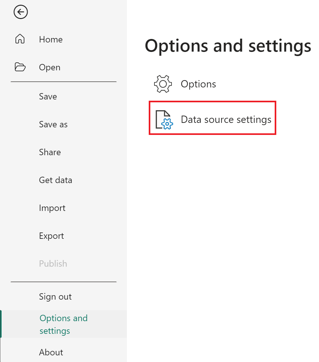Open a file using Open
Image resolution: width=319 pixels, height=362 pixels.
(x=49, y=67)
